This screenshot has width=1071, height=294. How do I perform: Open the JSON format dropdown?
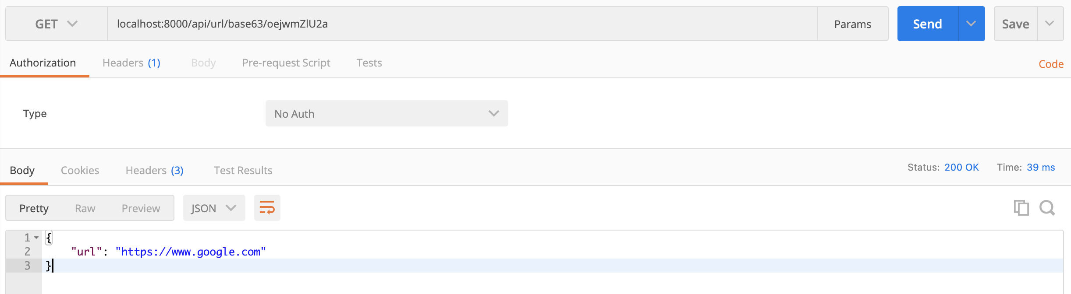point(214,208)
